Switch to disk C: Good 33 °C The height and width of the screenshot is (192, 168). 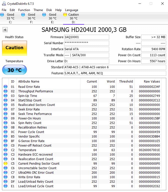11,18
